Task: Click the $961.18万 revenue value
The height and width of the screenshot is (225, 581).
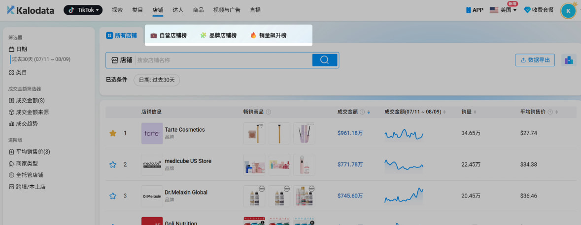Action: pyautogui.click(x=350, y=133)
